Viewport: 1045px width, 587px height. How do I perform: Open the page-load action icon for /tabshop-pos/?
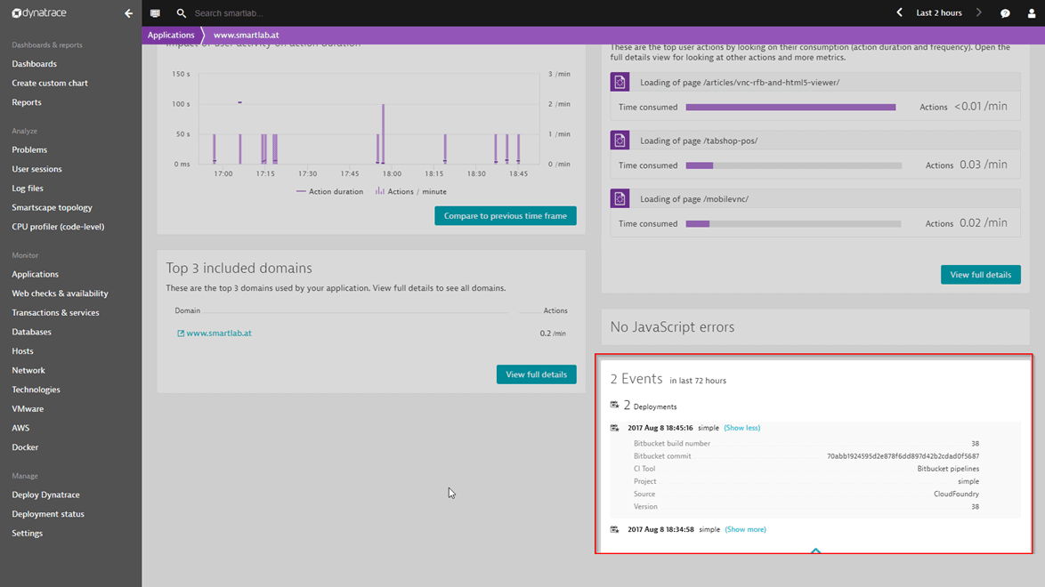pos(620,140)
